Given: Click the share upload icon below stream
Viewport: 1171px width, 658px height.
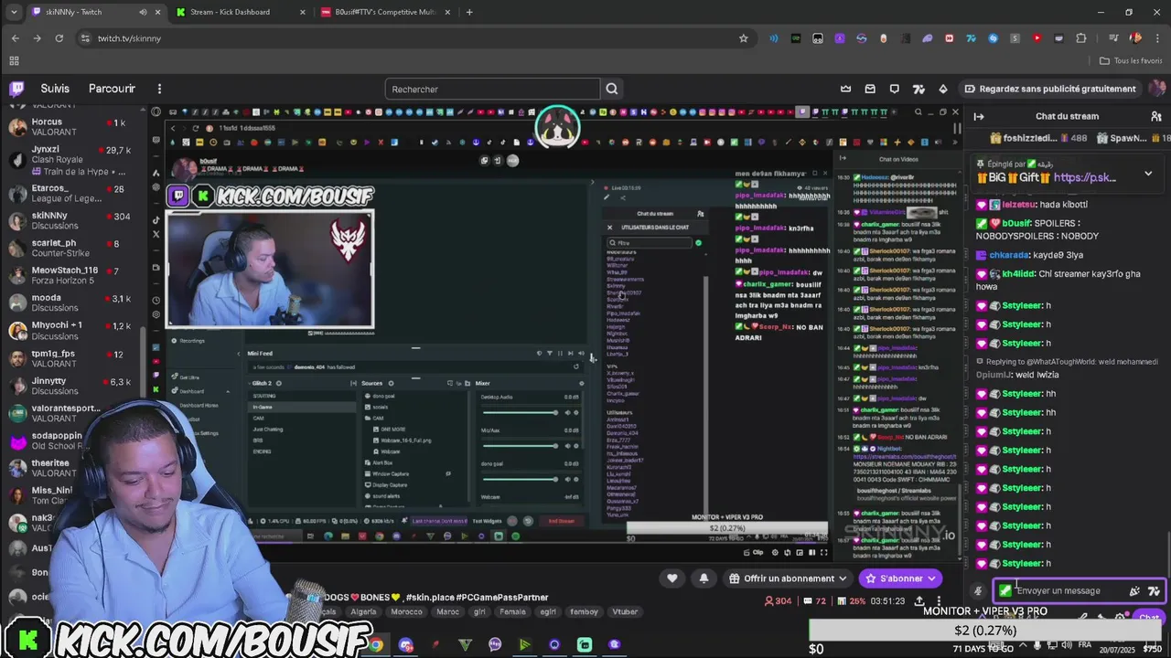Looking at the screenshot, I should tap(919, 600).
